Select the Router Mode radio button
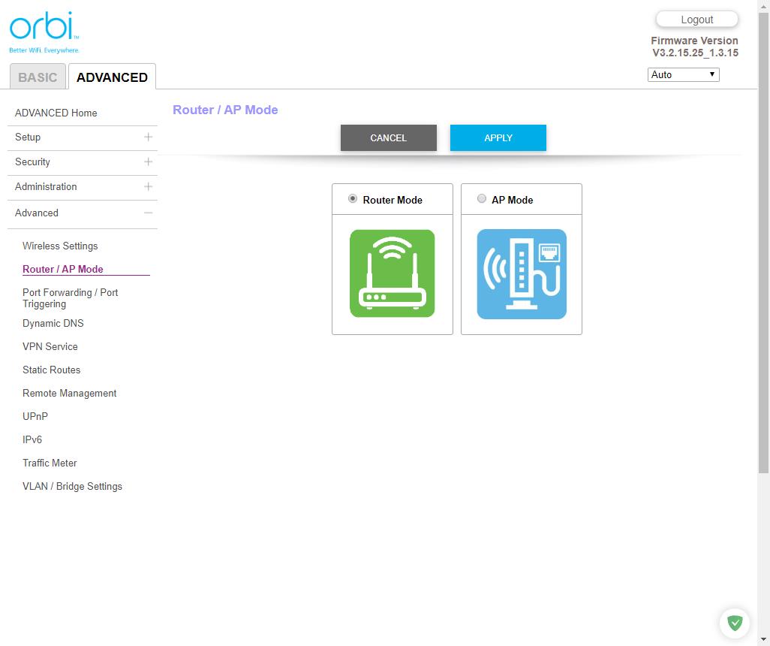770x646 pixels. (352, 198)
